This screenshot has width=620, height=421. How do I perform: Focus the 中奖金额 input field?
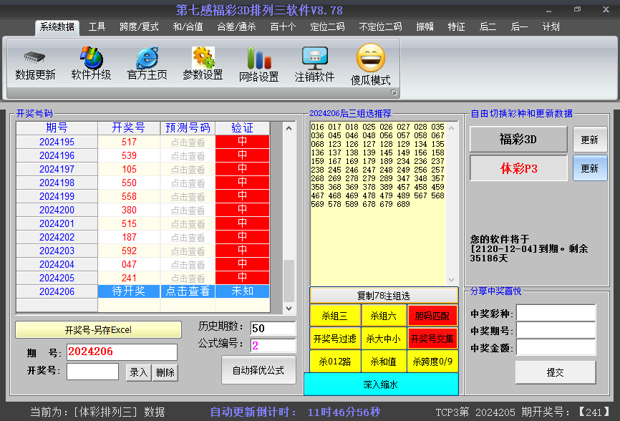tap(556, 348)
